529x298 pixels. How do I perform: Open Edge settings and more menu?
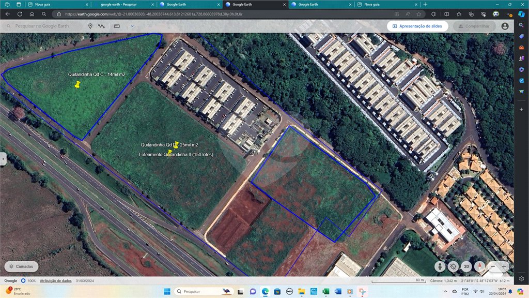tap(509, 14)
